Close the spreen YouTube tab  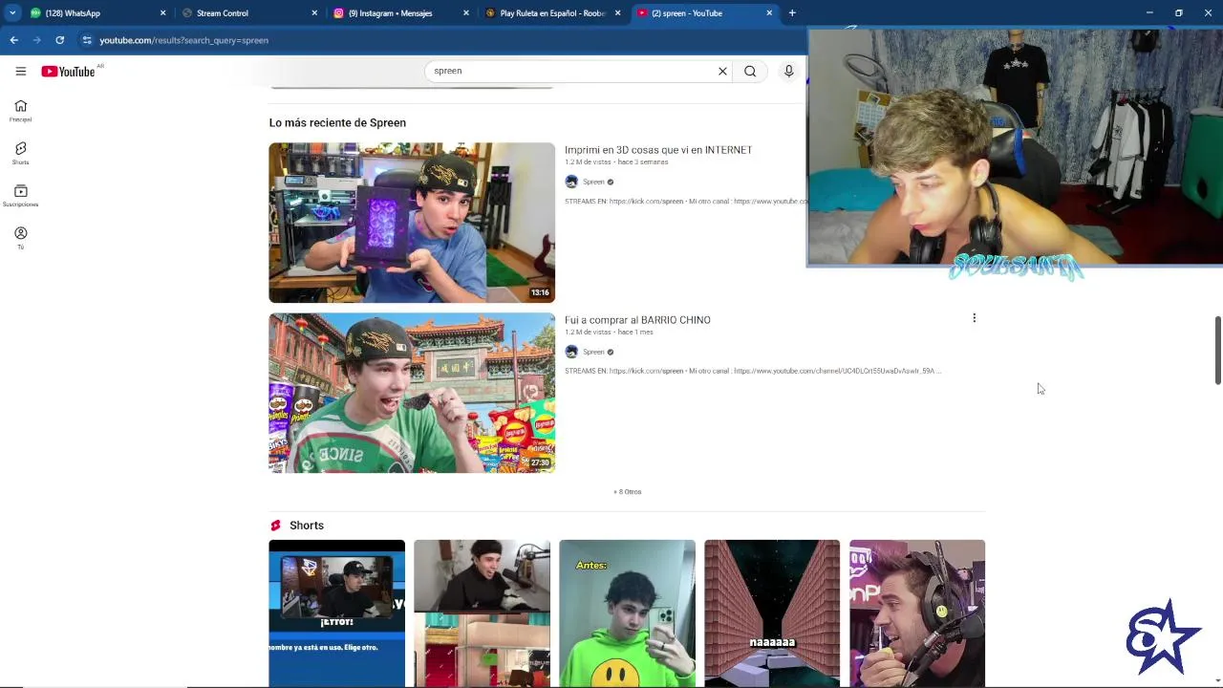[x=769, y=13]
